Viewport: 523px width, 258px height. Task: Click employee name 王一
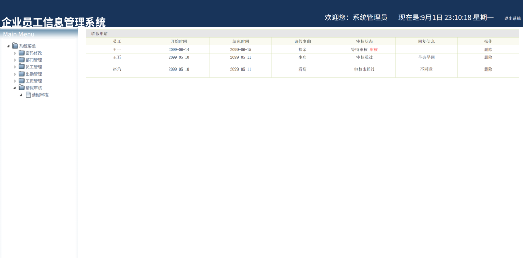[117, 50]
